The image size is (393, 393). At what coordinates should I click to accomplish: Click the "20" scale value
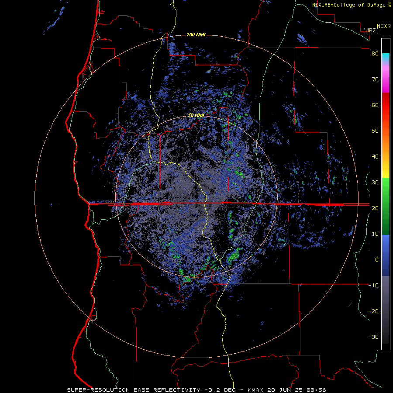coord(375,208)
